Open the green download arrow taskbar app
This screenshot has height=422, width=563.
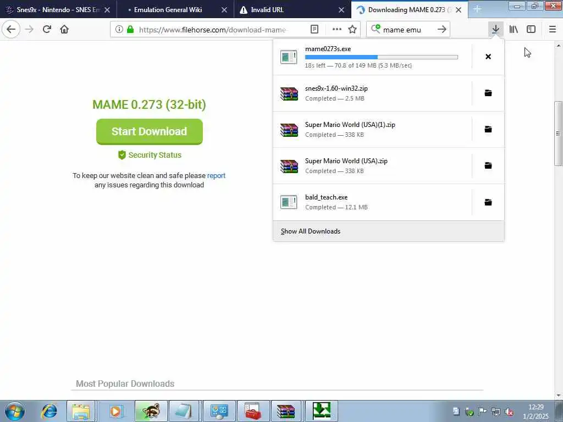(321, 411)
